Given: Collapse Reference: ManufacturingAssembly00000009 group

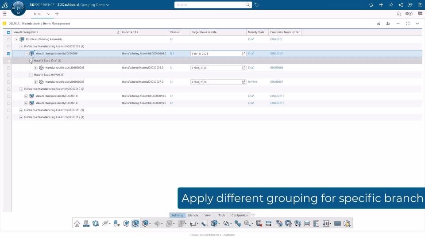Looking at the screenshot, I should (21, 46).
